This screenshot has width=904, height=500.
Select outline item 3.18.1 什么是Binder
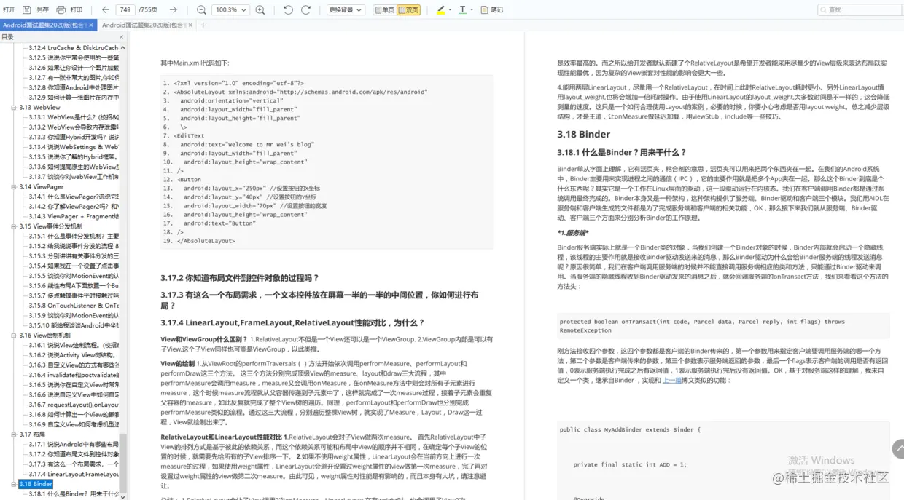[x=74, y=494]
